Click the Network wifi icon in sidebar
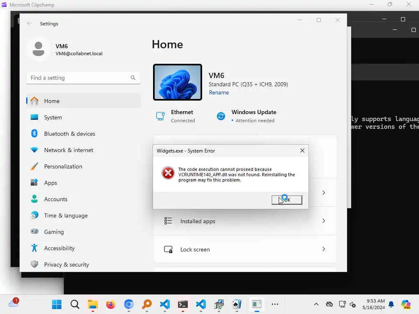Viewport: 419px width, 314px height. (x=34, y=150)
